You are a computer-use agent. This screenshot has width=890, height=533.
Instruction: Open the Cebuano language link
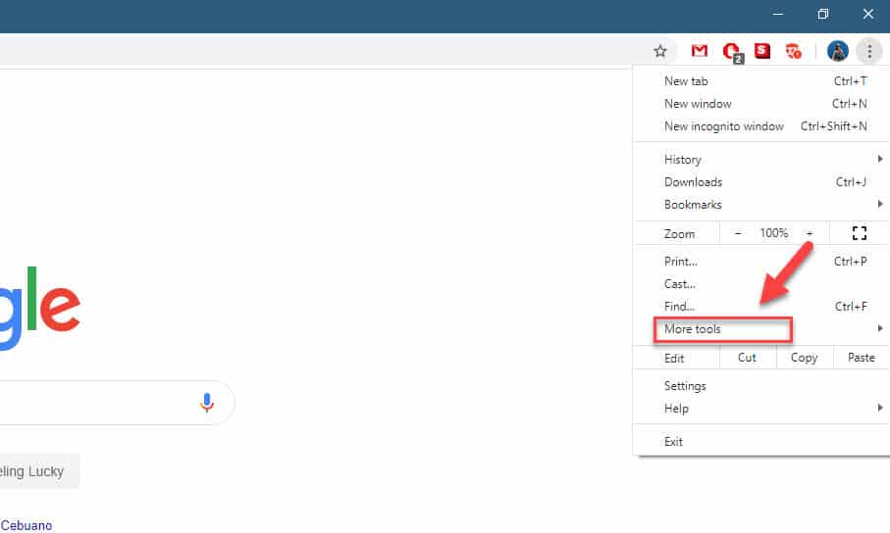tap(26, 525)
